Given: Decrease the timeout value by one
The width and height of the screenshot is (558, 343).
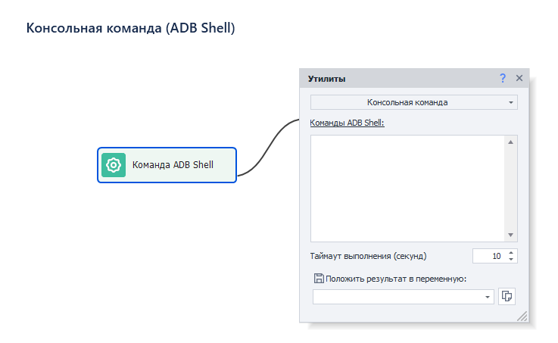Looking at the screenshot, I should [512, 260].
